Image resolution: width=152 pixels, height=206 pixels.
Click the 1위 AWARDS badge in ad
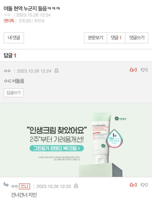tap(114, 138)
